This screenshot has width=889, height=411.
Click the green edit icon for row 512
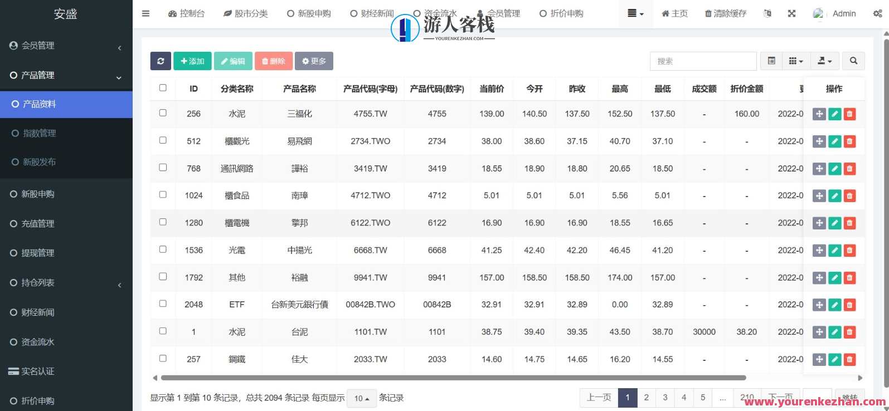click(x=834, y=141)
